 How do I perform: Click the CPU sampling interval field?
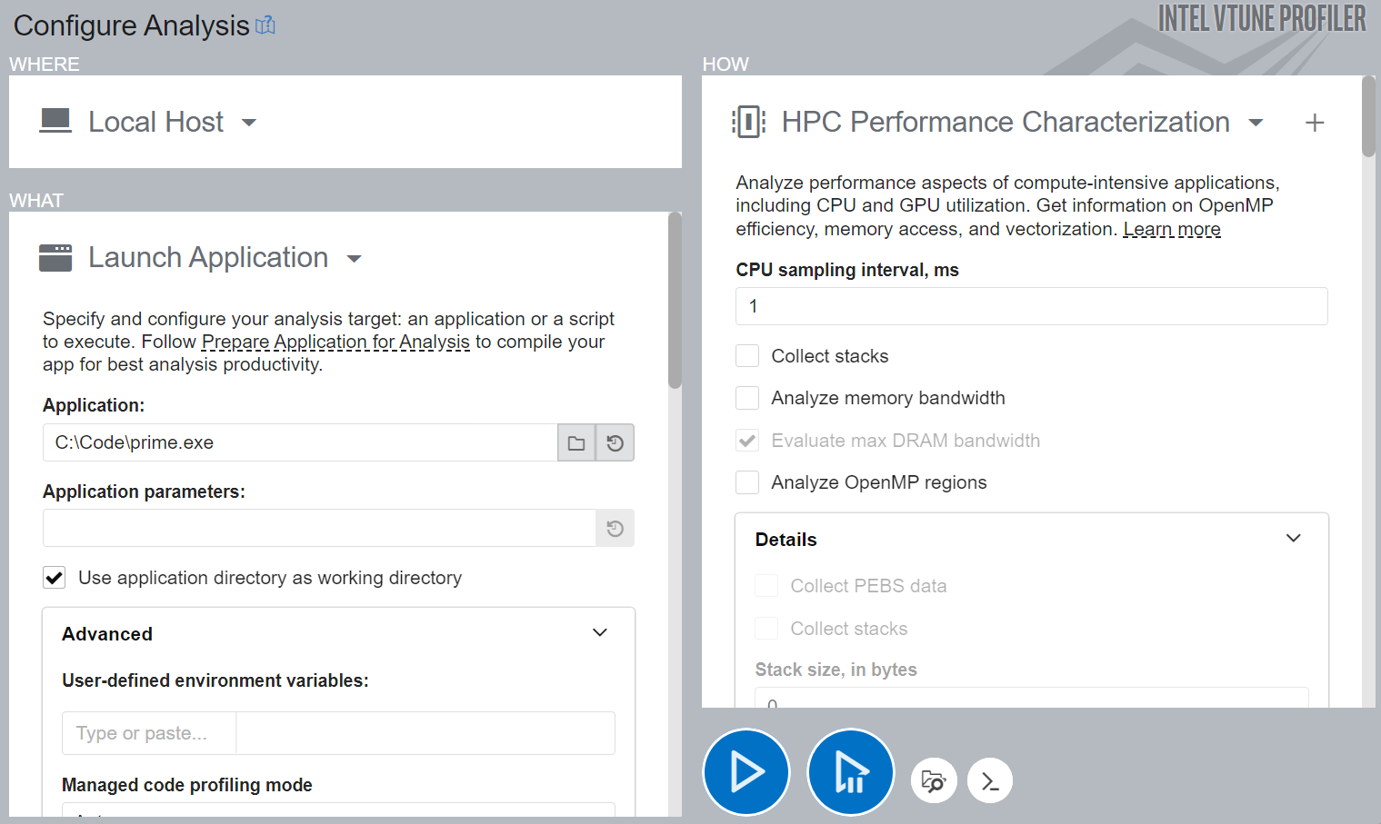1031,306
